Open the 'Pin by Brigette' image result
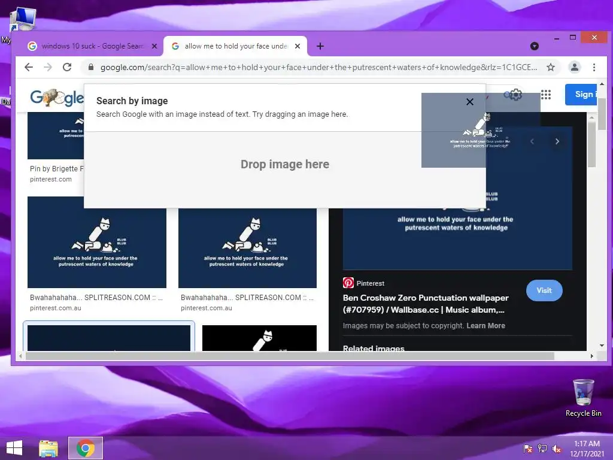This screenshot has width=613, height=460. 56,135
